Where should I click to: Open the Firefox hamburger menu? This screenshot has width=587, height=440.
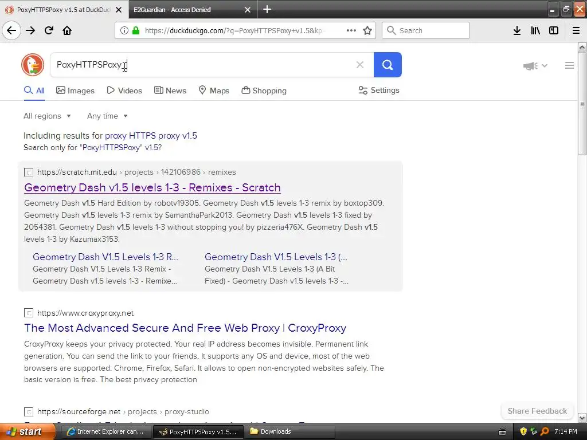click(x=576, y=30)
